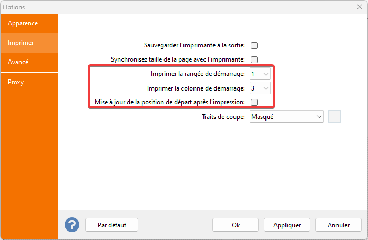Enable Sauvegarder l'imprimante à la sortie checkbox
368x240 pixels.
coord(254,46)
